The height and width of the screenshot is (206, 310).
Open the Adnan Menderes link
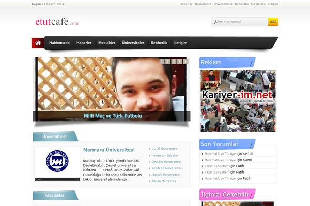click(164, 181)
